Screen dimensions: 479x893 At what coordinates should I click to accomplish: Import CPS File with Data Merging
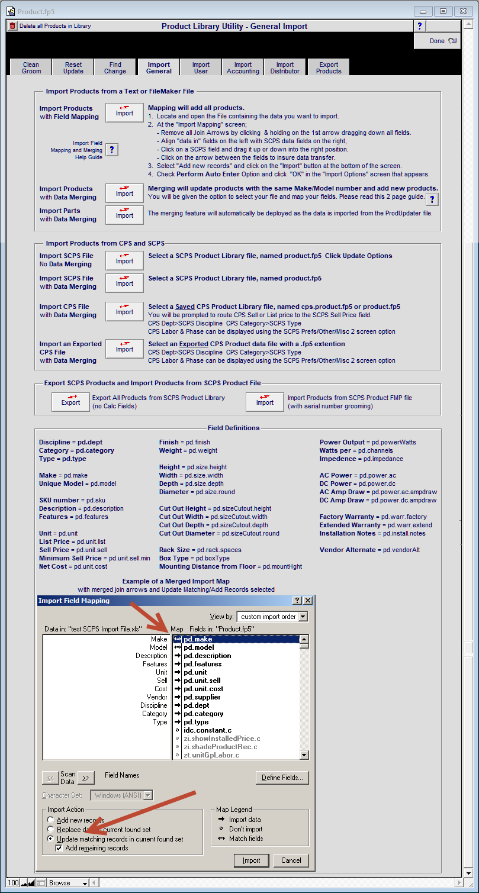(x=124, y=311)
